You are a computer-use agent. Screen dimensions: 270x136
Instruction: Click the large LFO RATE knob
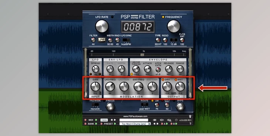(x=102, y=26)
